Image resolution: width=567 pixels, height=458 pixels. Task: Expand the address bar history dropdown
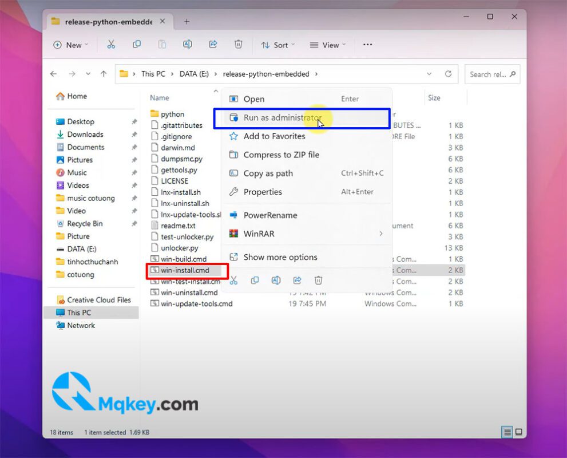tap(429, 74)
